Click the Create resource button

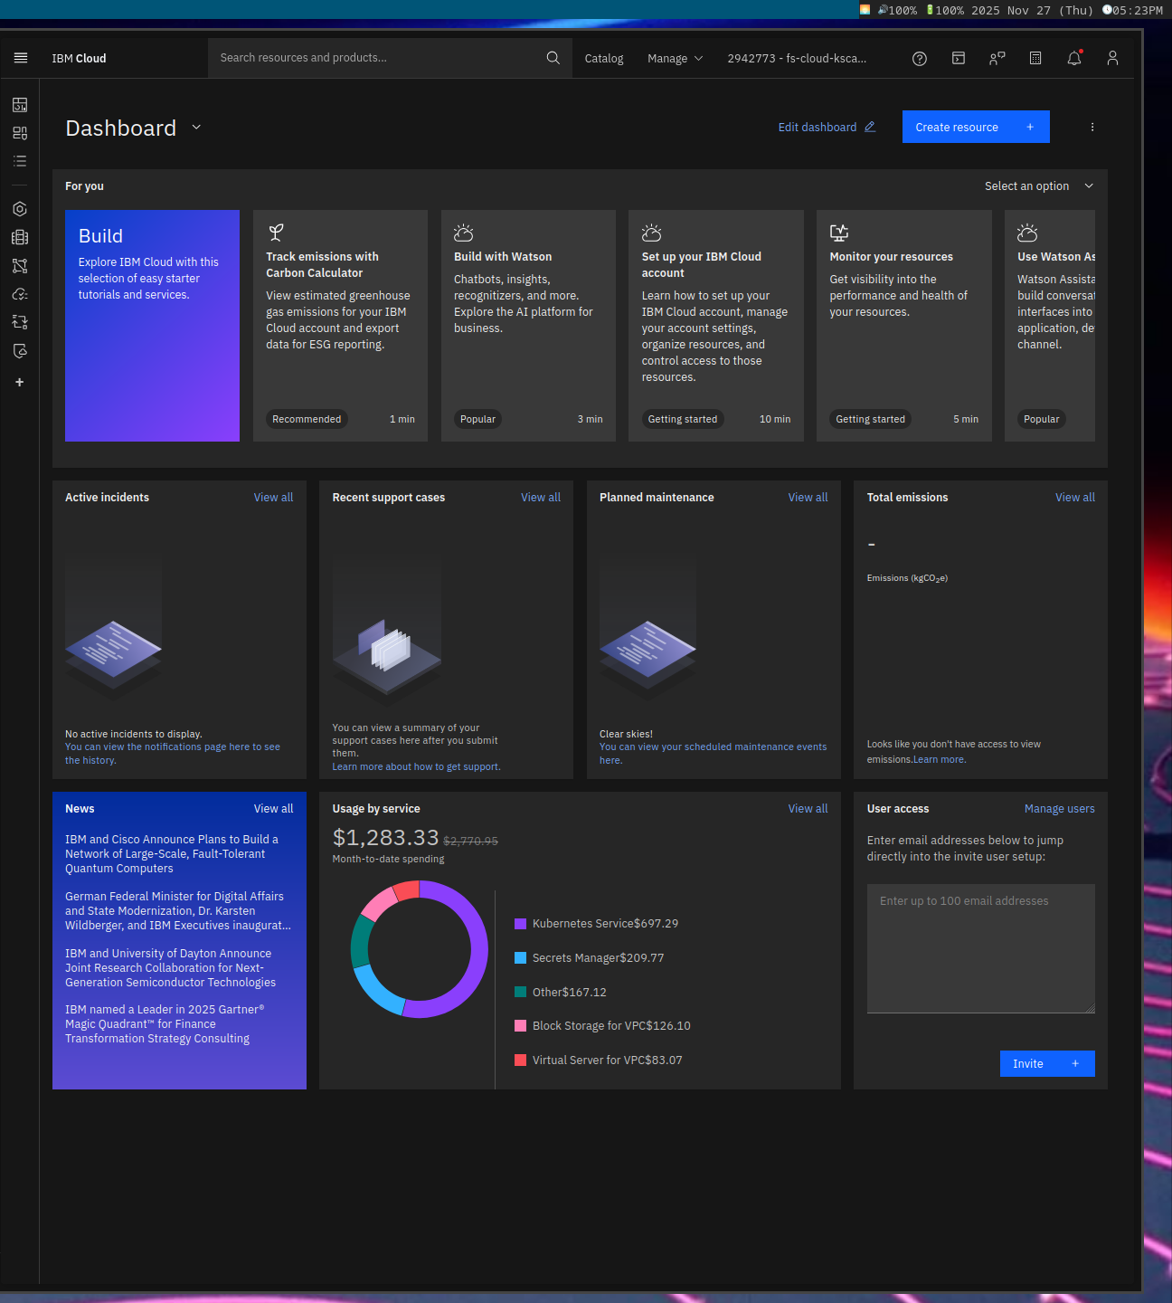tap(975, 127)
